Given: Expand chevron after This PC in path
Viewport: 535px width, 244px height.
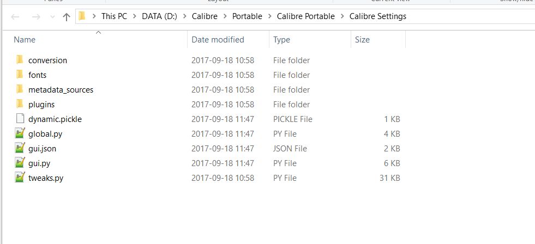Looking at the screenshot, I should tap(133, 16).
